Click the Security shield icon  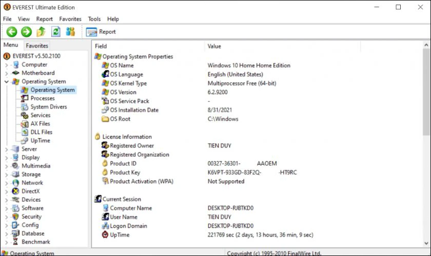pyautogui.click(x=16, y=217)
